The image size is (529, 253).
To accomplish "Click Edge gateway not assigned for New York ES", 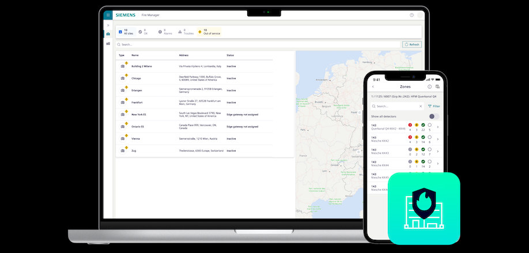I will click(x=242, y=115).
